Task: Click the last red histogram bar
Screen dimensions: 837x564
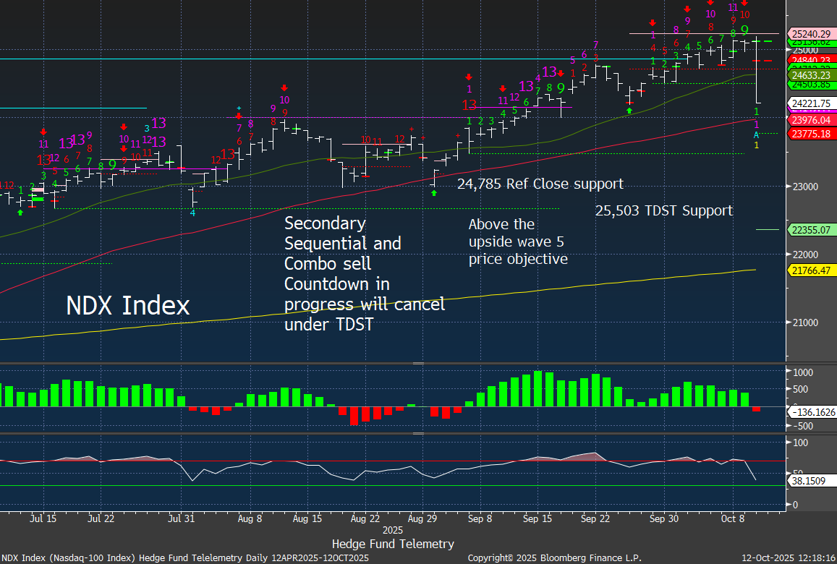Action: click(756, 409)
